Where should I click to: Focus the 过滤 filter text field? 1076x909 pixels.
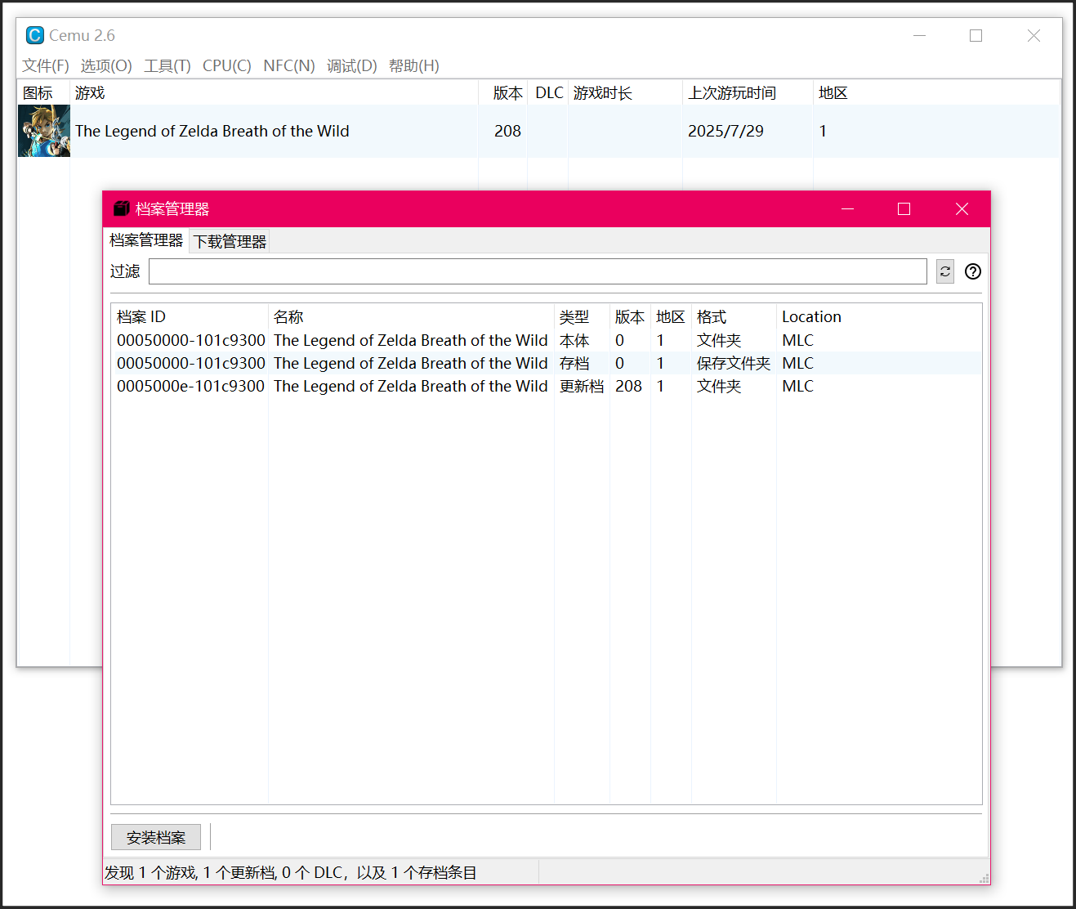537,271
